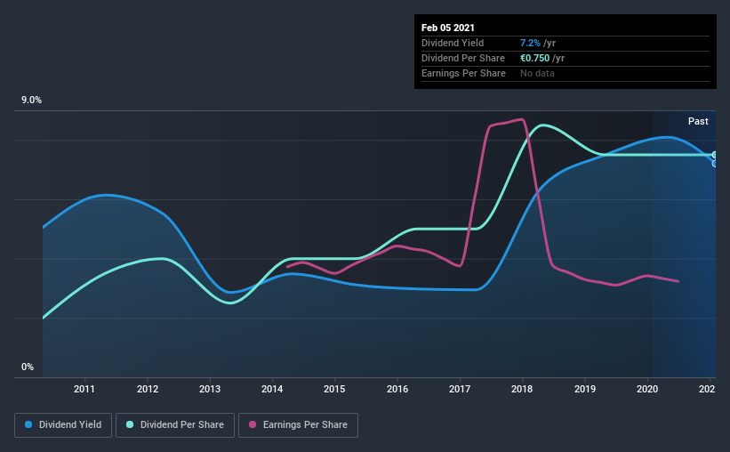Screen dimensions: 730x452
Task: Click the 7.2% dividend yield value
Action: coord(530,43)
